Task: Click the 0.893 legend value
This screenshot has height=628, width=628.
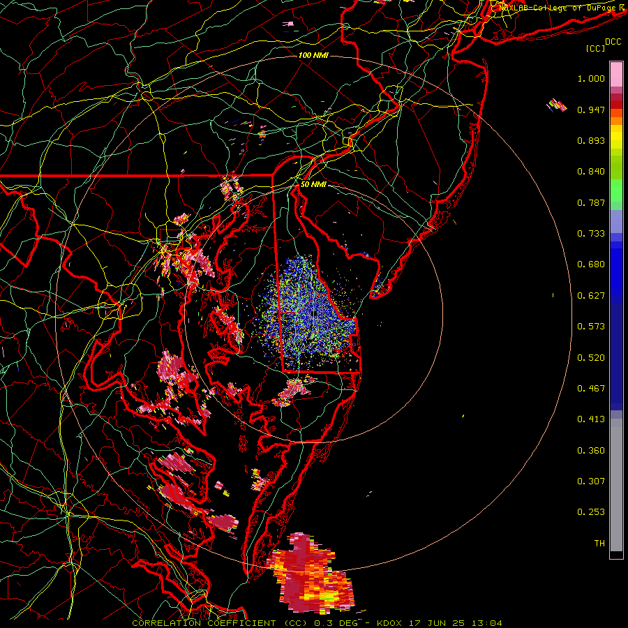Action: coord(591,140)
